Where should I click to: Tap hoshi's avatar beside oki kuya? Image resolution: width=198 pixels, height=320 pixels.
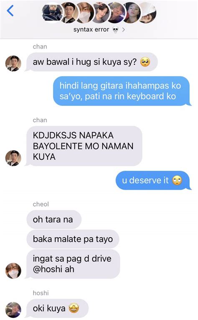pos(13,310)
